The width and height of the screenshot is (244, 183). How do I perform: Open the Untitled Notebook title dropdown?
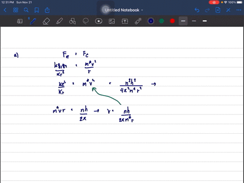(124, 10)
